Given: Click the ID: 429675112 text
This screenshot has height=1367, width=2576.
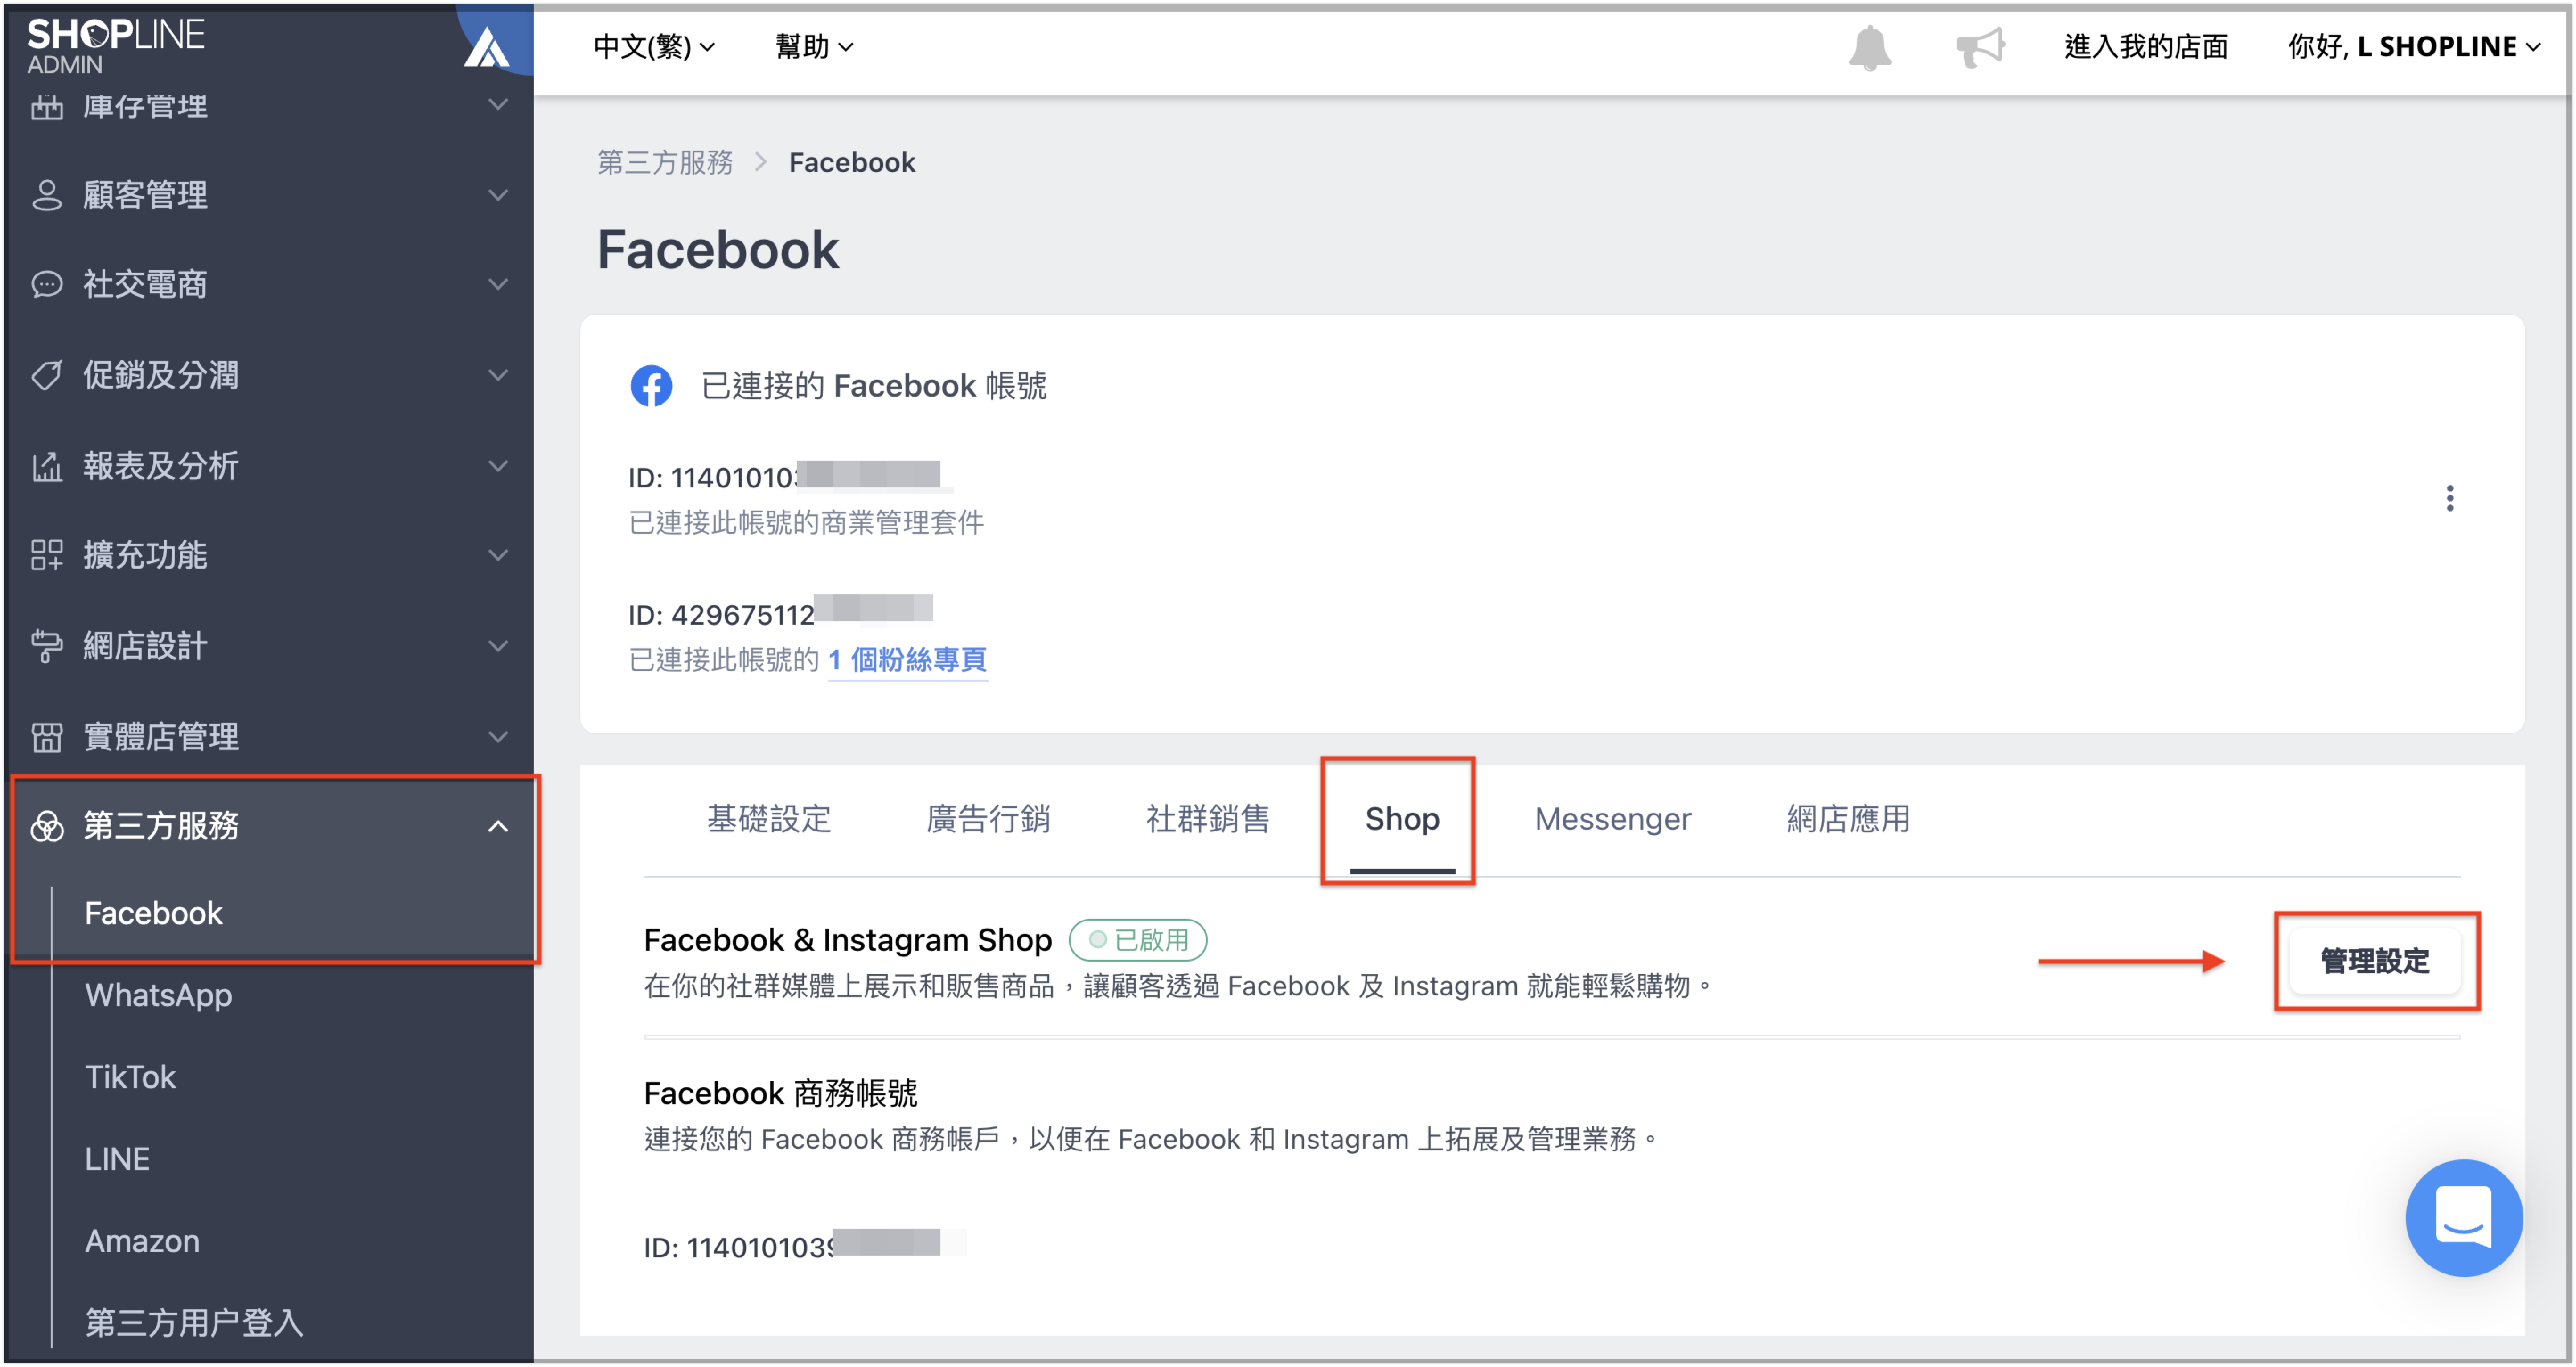Looking at the screenshot, I should pos(721,614).
